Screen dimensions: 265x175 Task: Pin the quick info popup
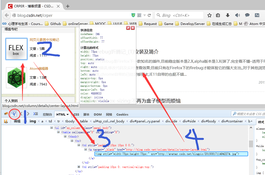click(x=128, y=28)
